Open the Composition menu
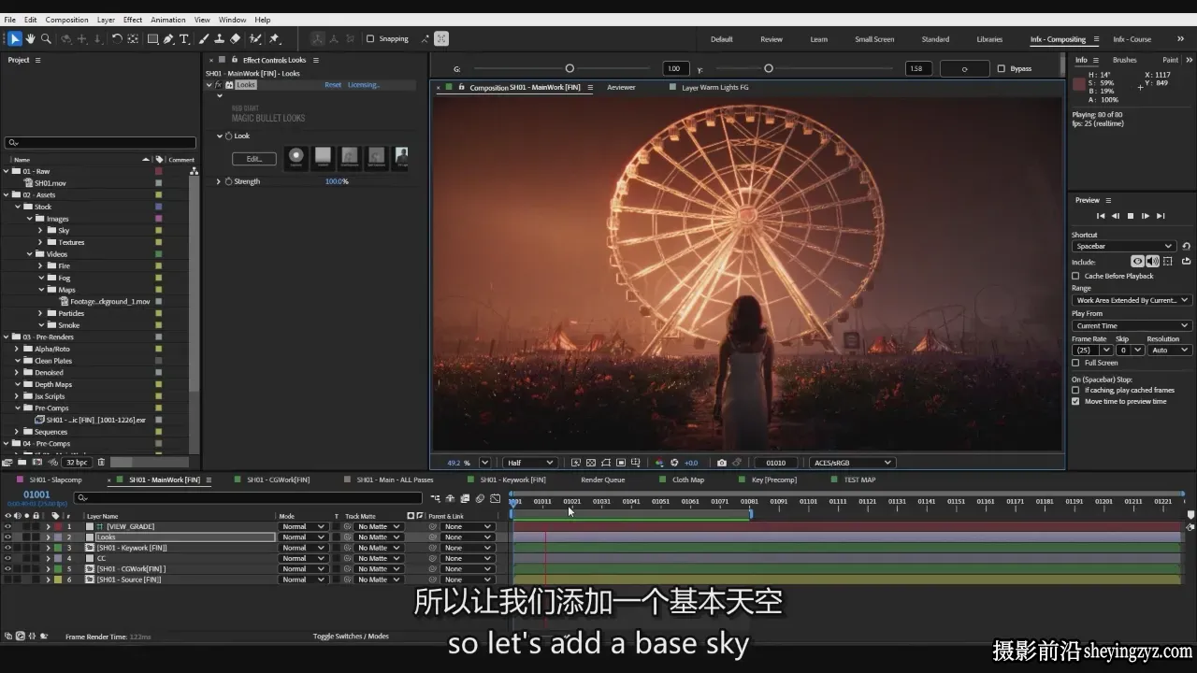1197x673 pixels. click(66, 20)
